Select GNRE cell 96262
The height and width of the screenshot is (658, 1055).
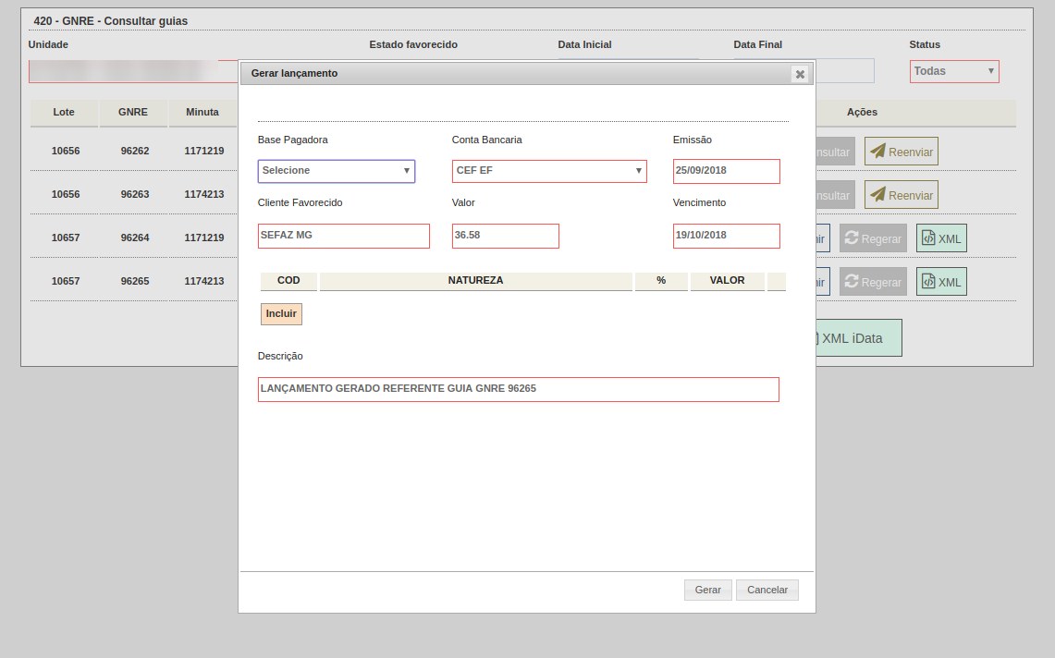click(x=135, y=151)
